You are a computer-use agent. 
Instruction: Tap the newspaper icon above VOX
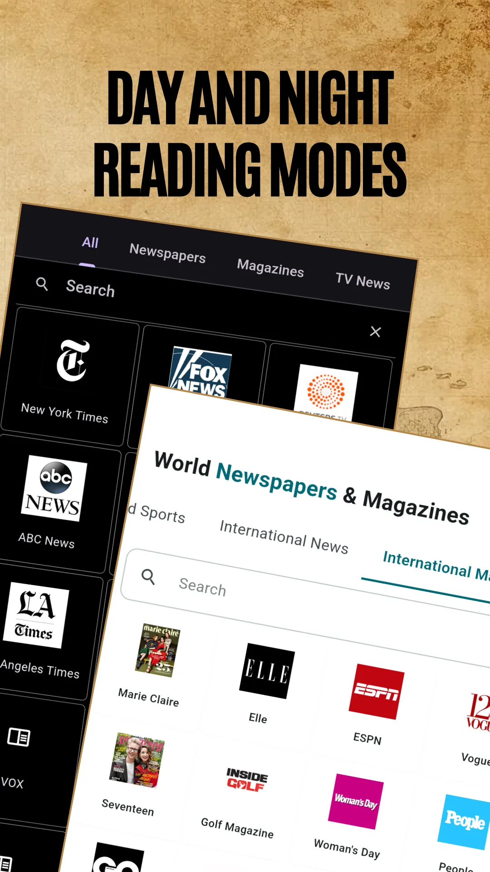(19, 737)
